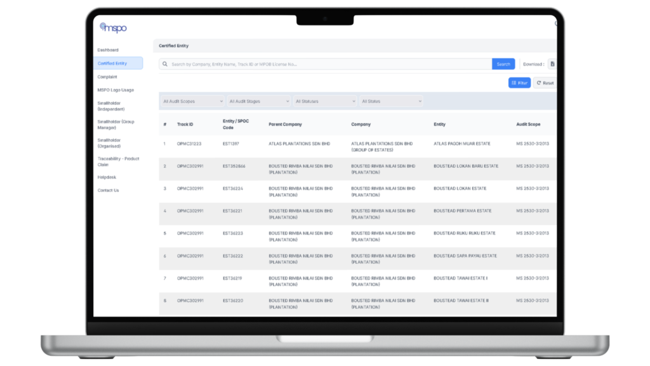The width and height of the screenshot is (650, 366).
Task: Open the Helpdesk sidebar link
Action: 107,177
